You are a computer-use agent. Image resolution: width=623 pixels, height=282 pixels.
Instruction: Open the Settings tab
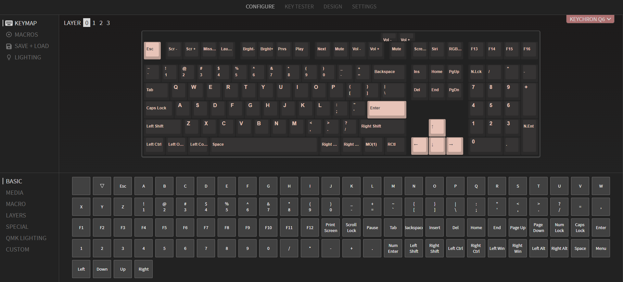[364, 6]
